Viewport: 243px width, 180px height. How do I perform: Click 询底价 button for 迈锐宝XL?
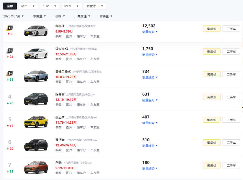tap(211, 52)
